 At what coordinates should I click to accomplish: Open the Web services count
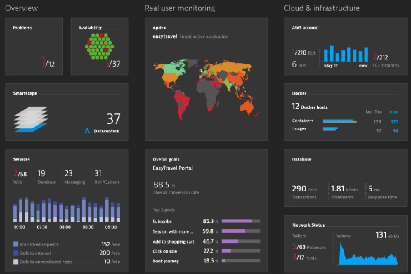pyautogui.click(x=20, y=175)
